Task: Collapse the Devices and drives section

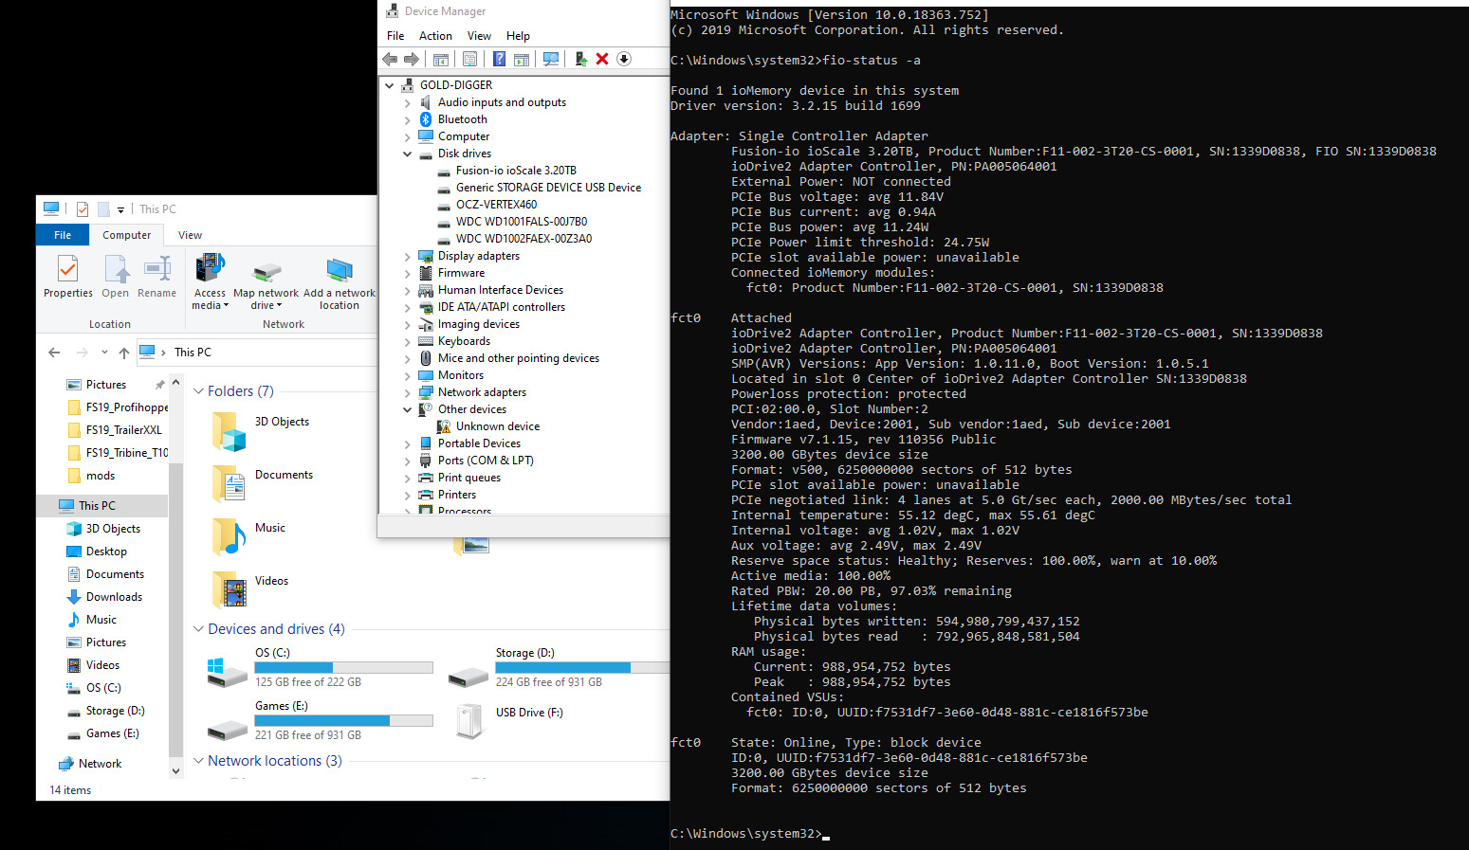Action: (198, 629)
